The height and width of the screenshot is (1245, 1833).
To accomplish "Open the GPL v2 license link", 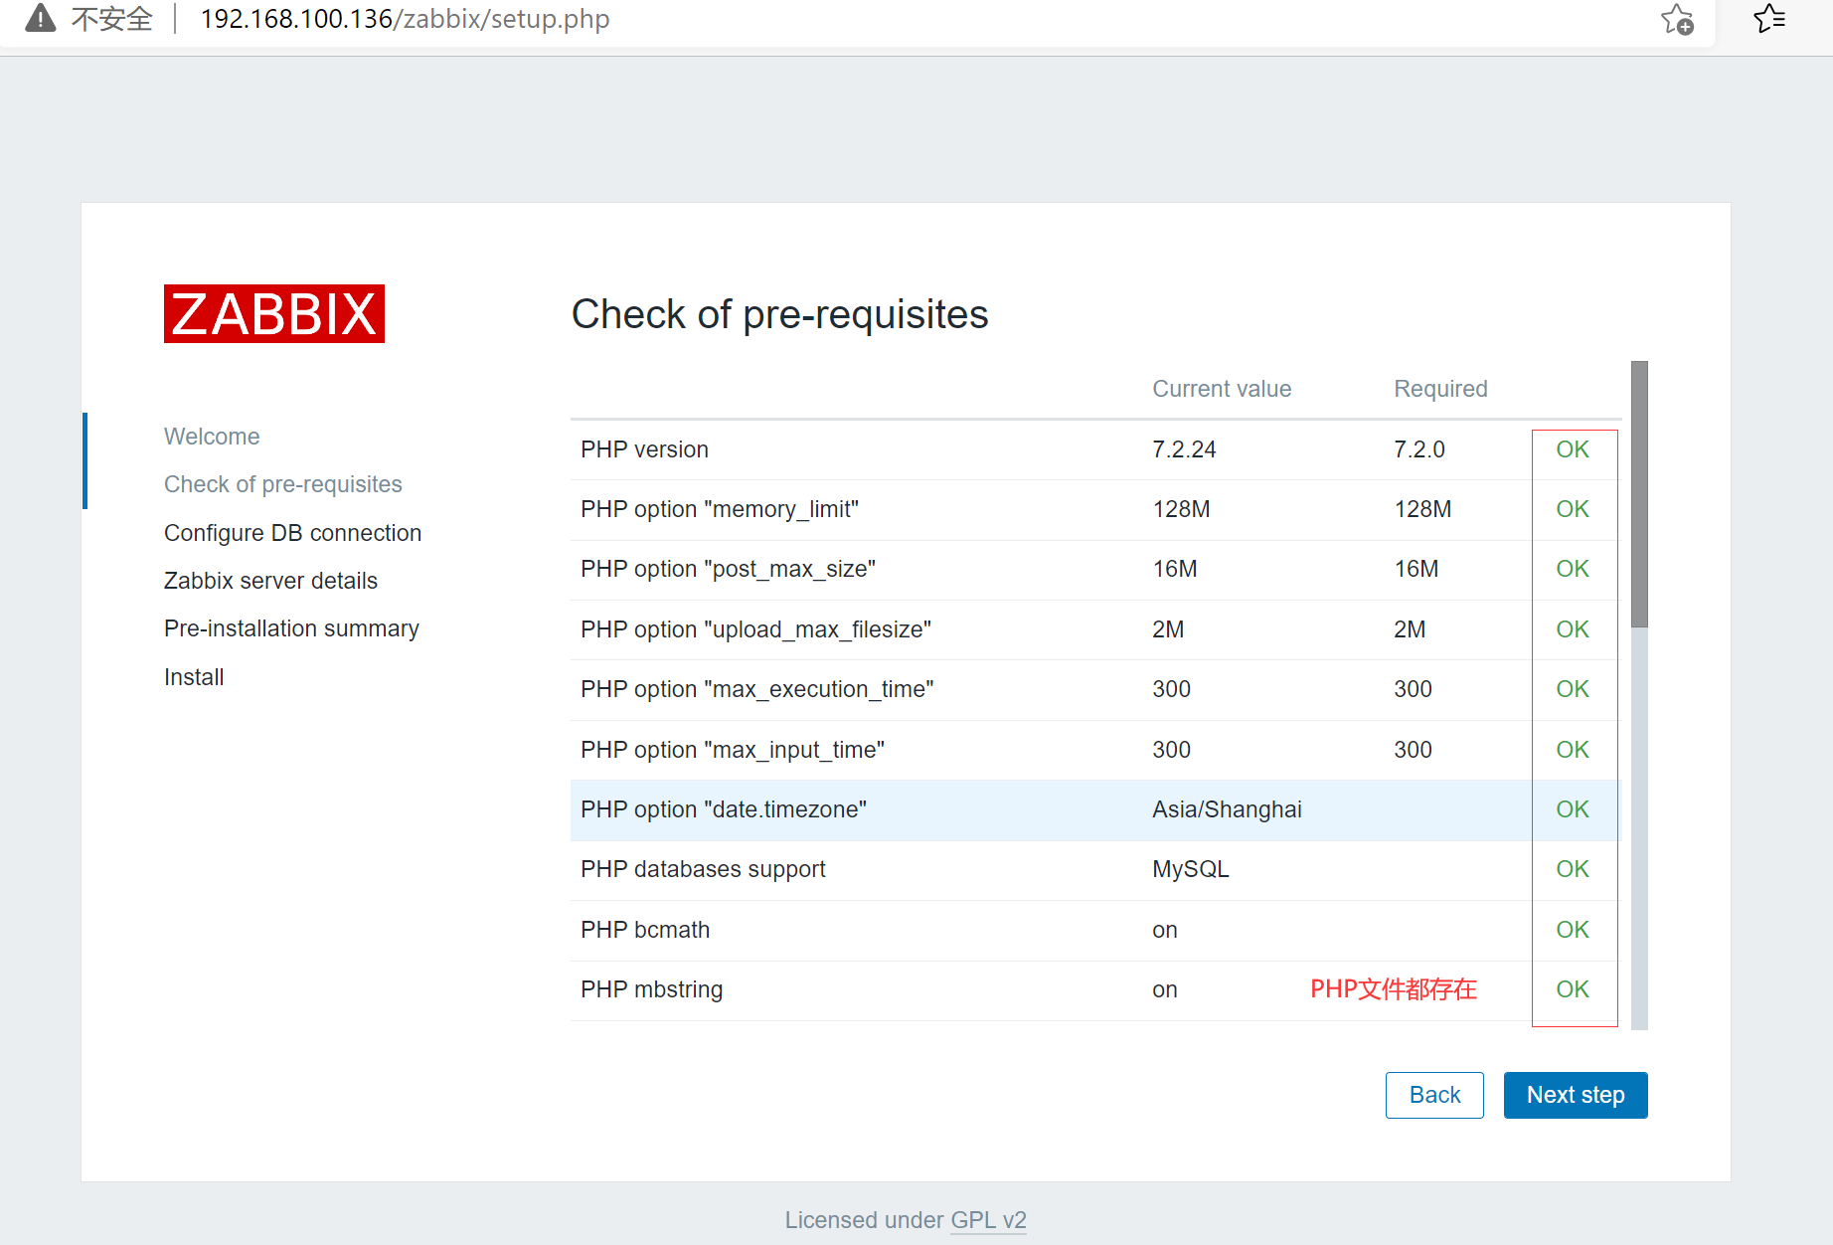I will tap(989, 1220).
